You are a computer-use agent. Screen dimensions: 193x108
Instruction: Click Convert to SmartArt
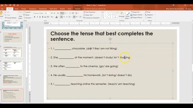pos(92,18)
